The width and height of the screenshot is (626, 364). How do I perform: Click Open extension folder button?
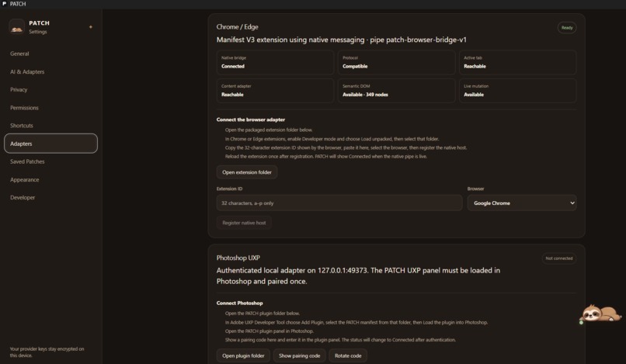point(247,172)
